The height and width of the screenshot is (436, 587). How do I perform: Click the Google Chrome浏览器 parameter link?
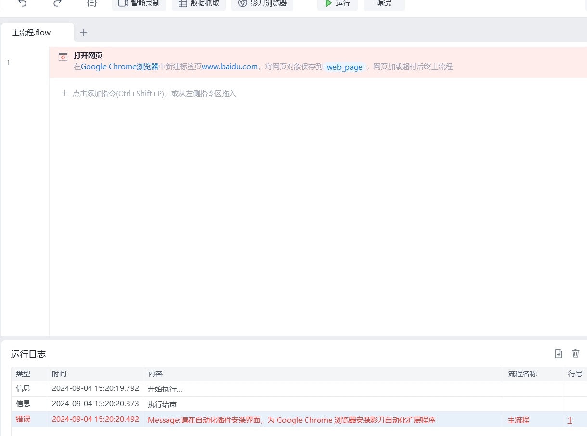point(119,67)
